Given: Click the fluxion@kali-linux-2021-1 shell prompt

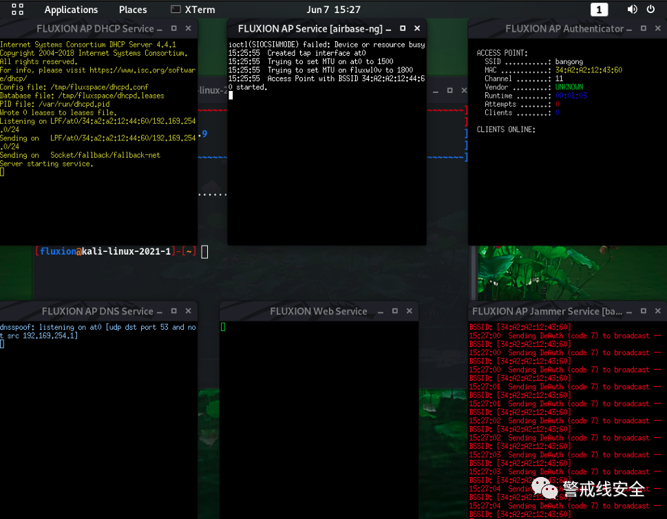Looking at the screenshot, I should 116,251.
